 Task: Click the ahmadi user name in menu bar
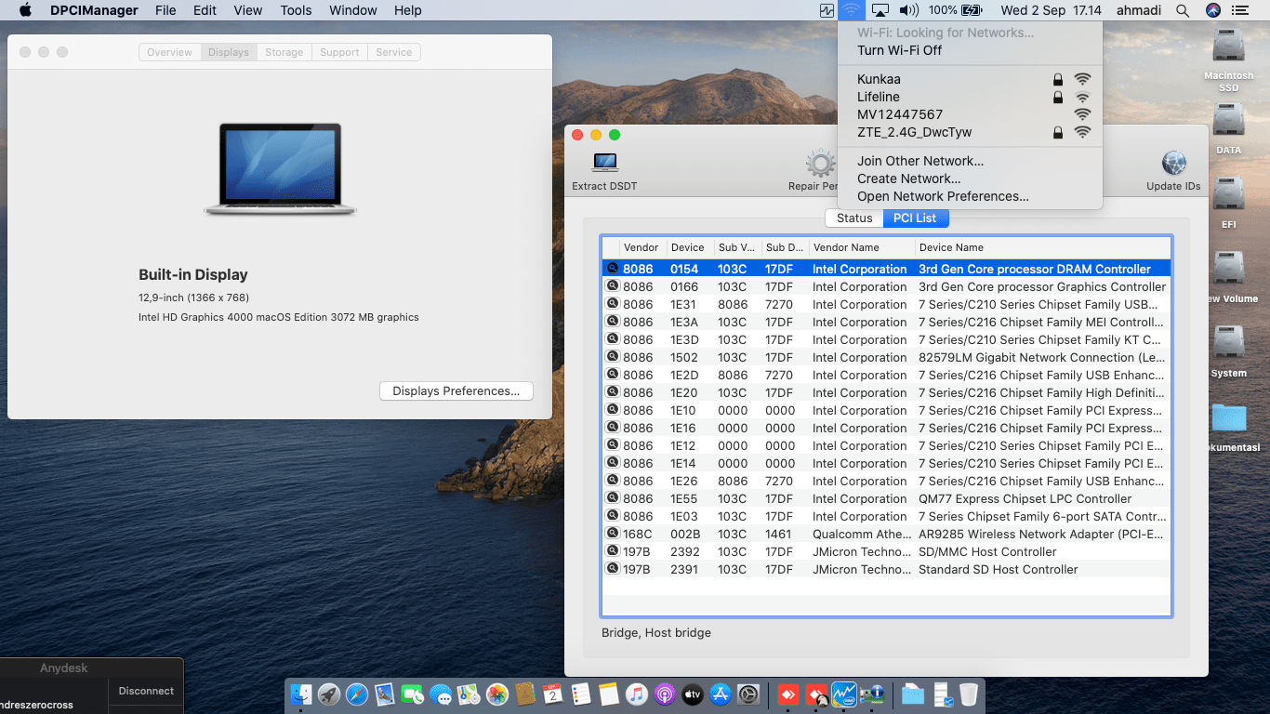(x=1141, y=10)
